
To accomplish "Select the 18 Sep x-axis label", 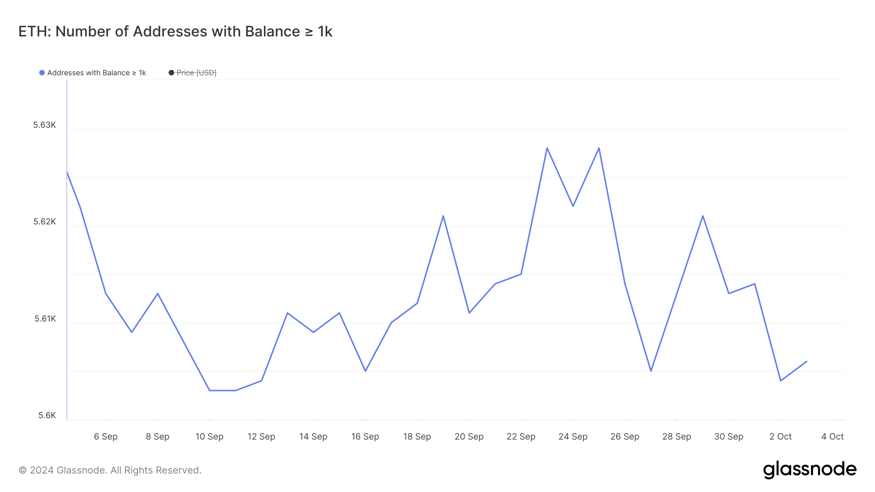I will (417, 437).
